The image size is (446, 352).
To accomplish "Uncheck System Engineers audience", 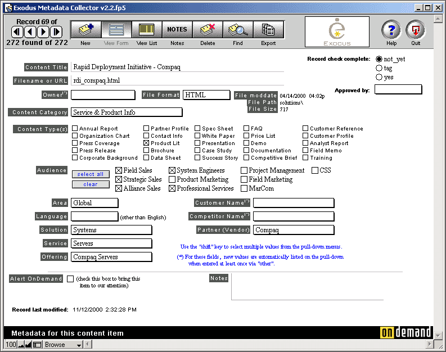I will click(172, 170).
